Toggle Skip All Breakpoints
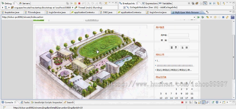The height and width of the screenshot is (109, 236). pos(205,3)
